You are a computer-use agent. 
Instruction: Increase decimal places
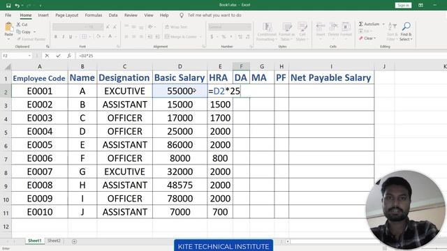pyautogui.click(x=240, y=37)
